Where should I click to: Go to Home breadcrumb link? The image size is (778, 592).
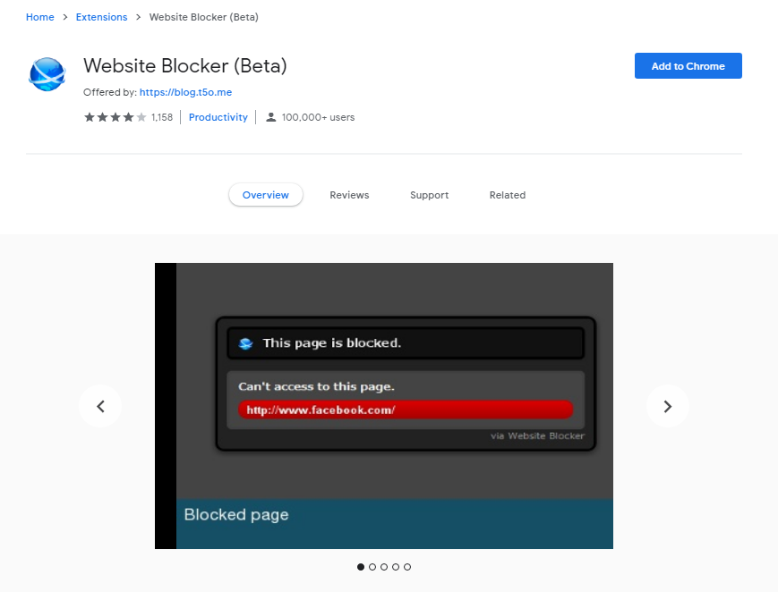click(40, 17)
